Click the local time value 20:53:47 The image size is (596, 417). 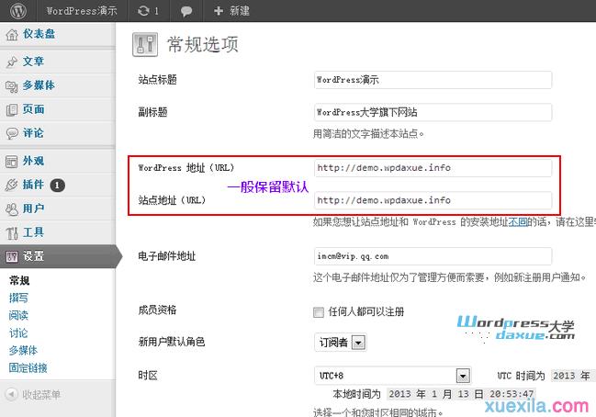(512, 394)
